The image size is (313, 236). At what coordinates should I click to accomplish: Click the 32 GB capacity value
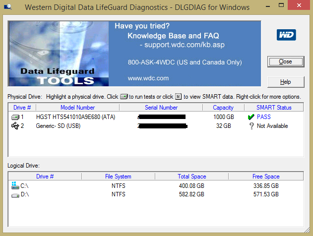click(x=224, y=126)
